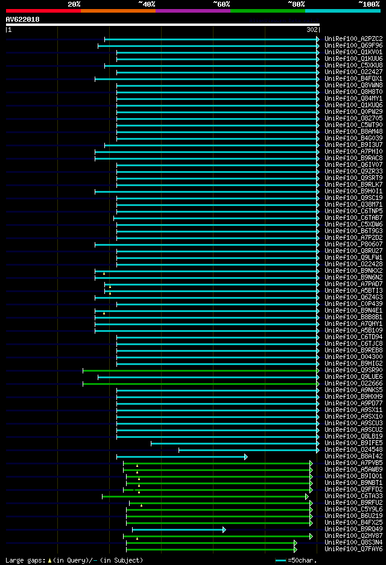386x565 pixels.
Task: Open hit UniRef100_A2PZC2
Action: [353, 39]
